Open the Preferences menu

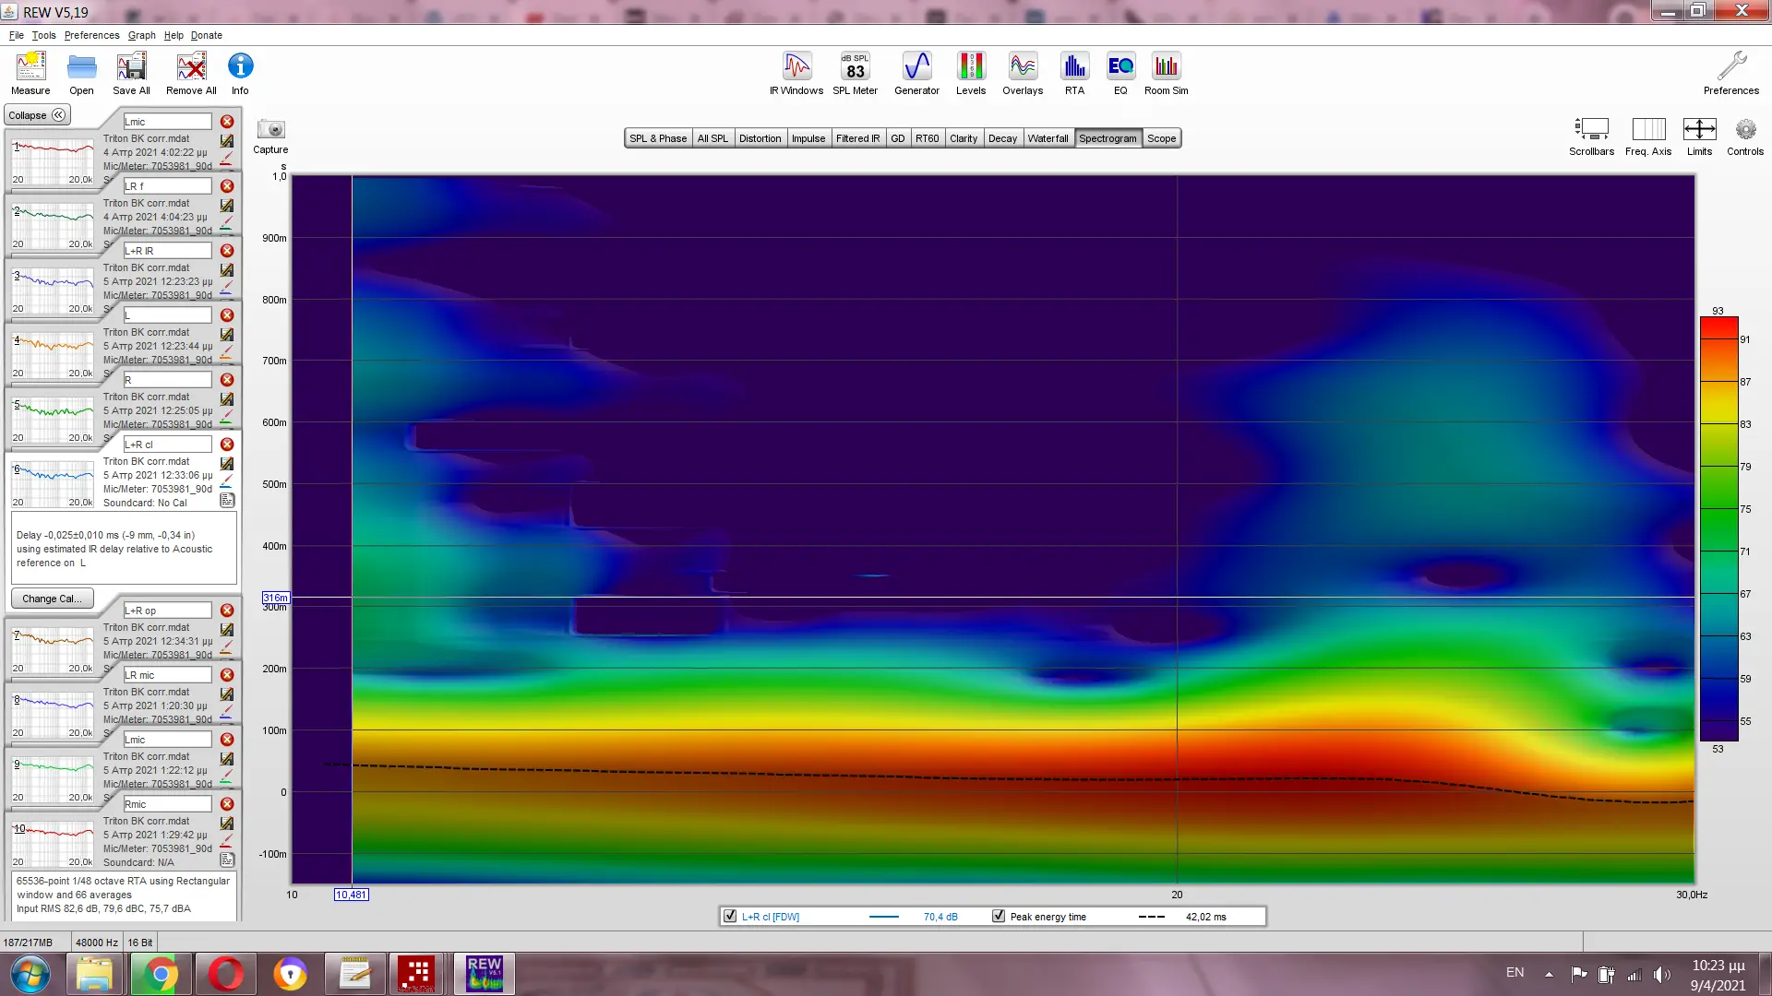(x=91, y=35)
